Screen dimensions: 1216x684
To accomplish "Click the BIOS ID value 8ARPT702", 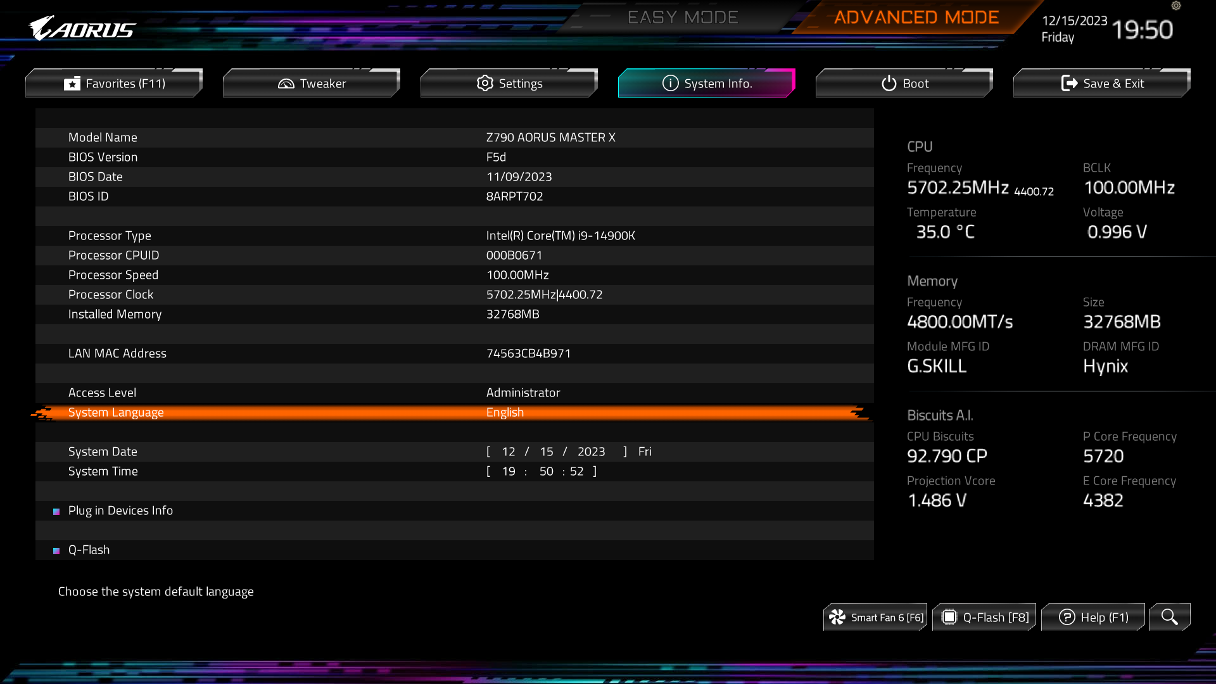I will pyautogui.click(x=514, y=196).
